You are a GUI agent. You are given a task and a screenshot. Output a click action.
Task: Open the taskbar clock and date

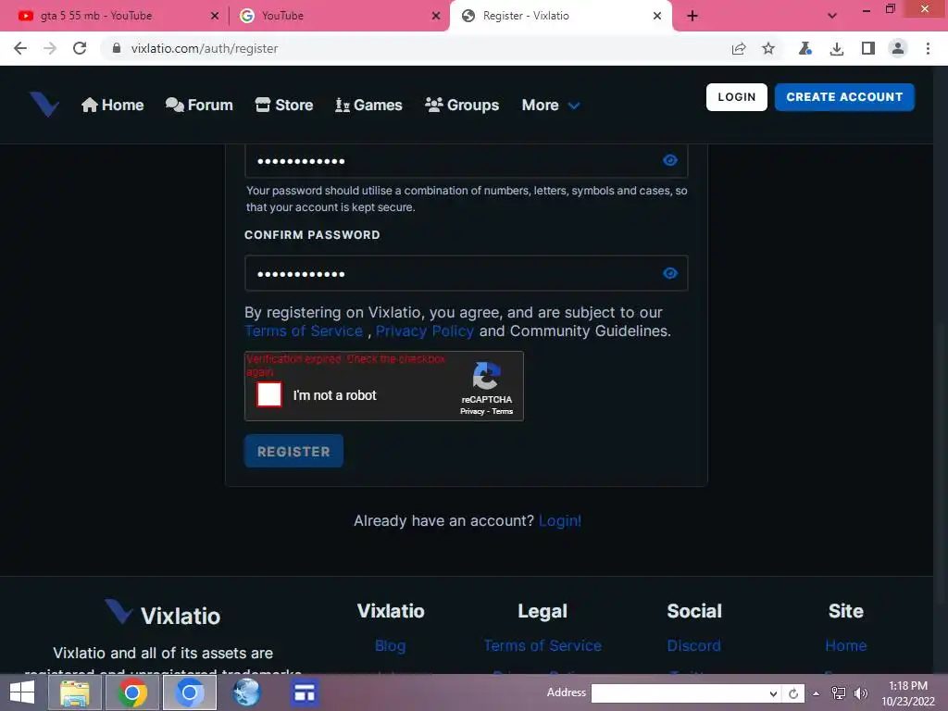coord(908,693)
